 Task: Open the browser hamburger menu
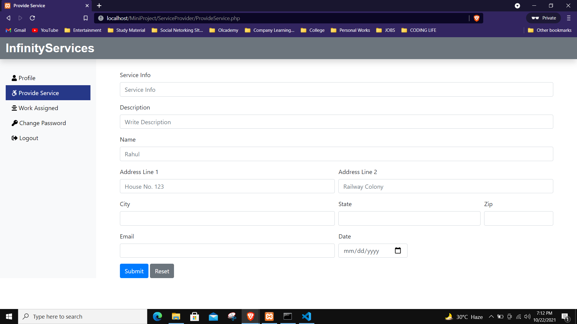(x=569, y=18)
